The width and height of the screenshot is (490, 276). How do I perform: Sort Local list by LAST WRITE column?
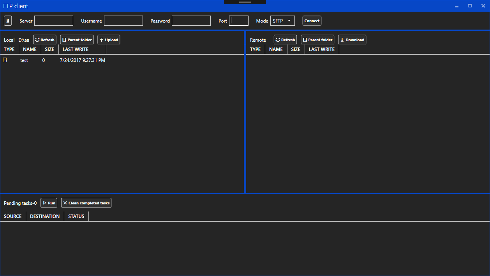pos(82,49)
